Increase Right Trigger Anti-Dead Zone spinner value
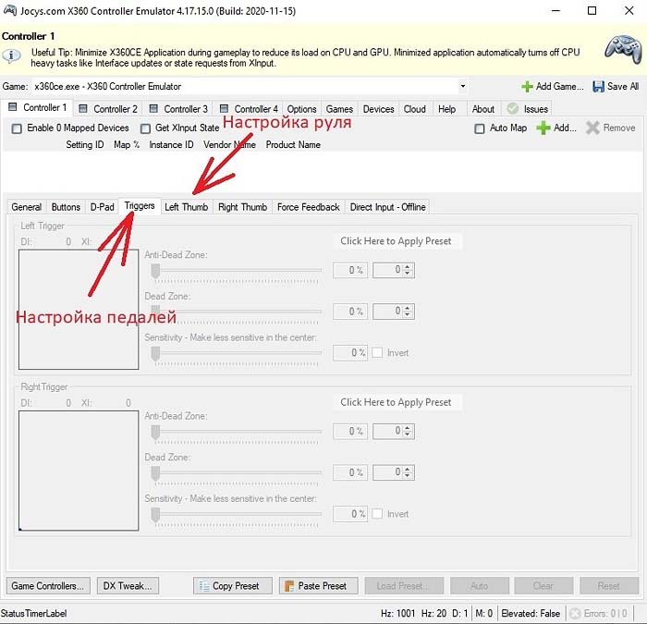This screenshot has width=647, height=624. (x=408, y=428)
